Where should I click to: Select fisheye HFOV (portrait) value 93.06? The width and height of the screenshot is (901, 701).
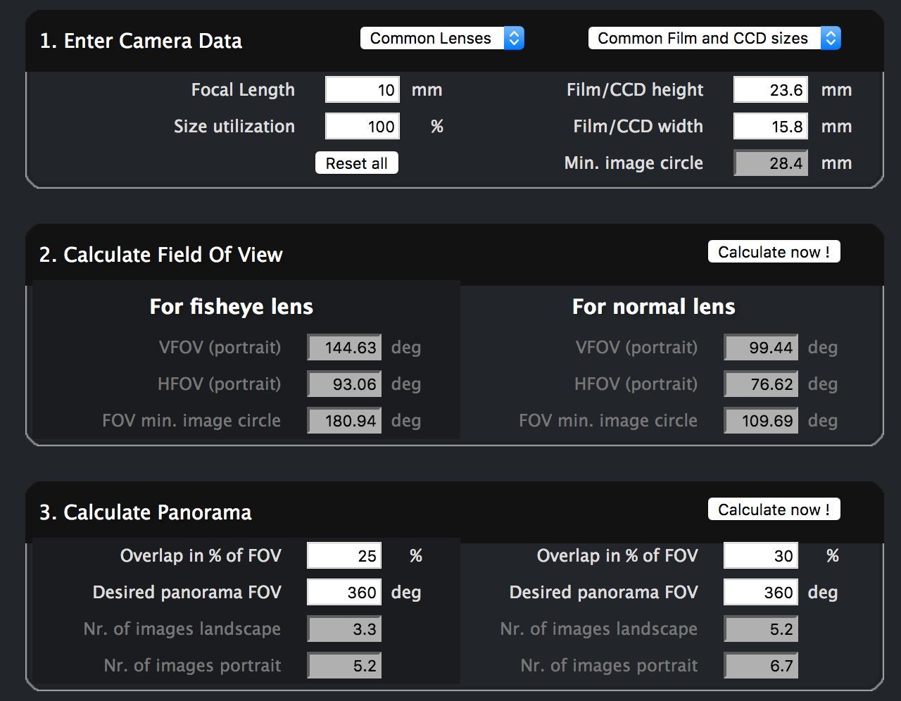pyautogui.click(x=344, y=384)
